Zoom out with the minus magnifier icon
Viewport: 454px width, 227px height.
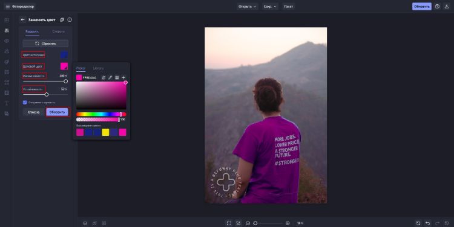point(248,223)
